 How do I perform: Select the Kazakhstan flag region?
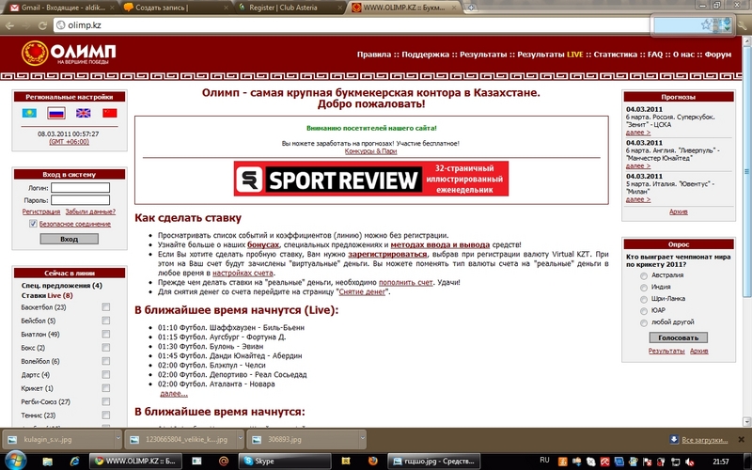29,113
